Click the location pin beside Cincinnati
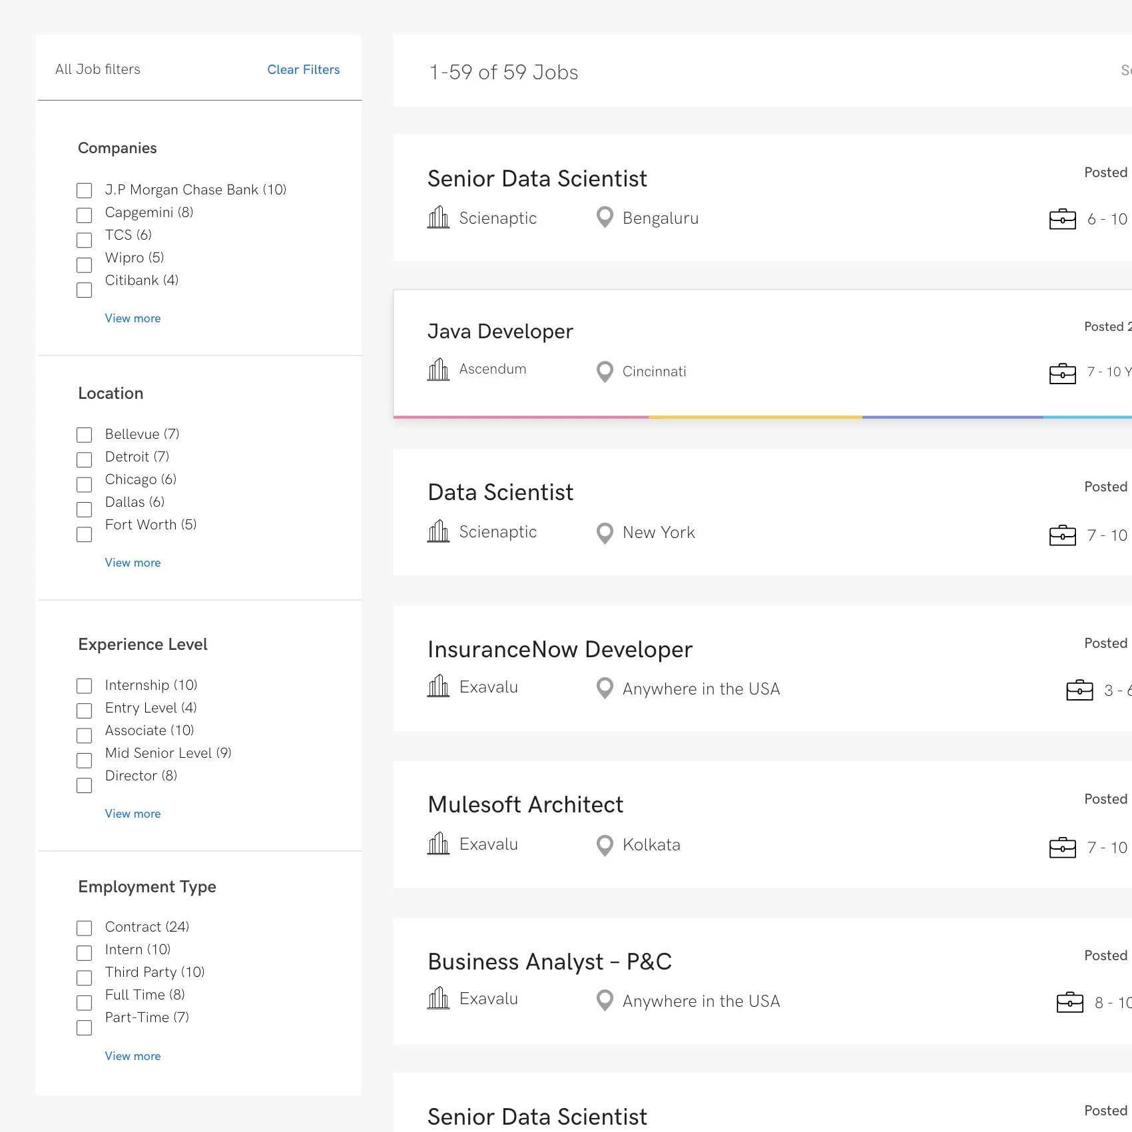 coord(605,372)
